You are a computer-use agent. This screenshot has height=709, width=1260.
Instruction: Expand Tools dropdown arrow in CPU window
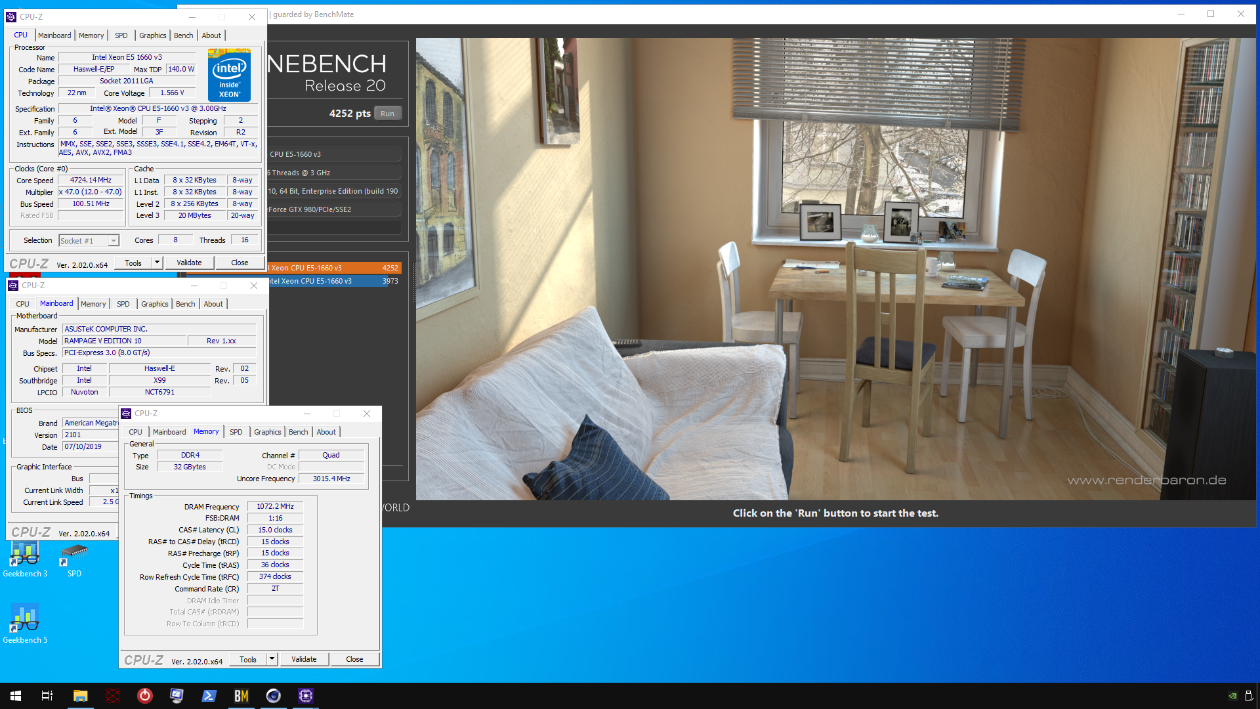(157, 263)
